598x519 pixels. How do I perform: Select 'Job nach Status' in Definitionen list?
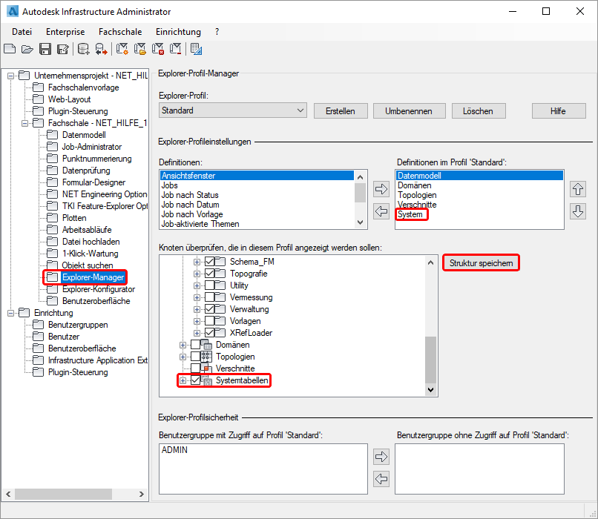coord(190,195)
